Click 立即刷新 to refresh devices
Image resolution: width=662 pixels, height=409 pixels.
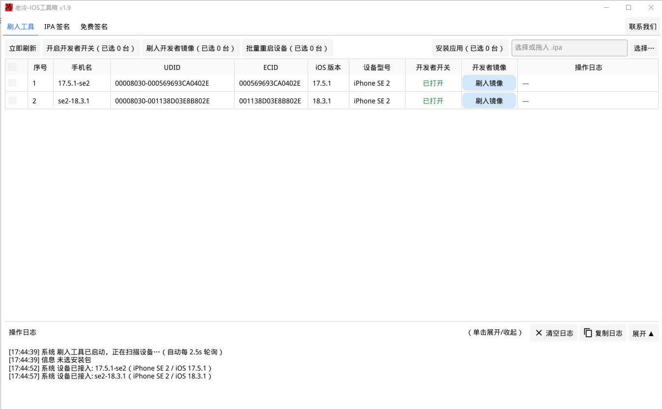point(23,48)
